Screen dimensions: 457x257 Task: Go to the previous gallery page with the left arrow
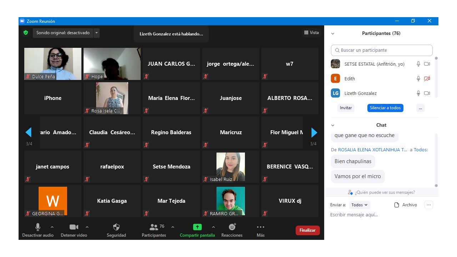(29, 132)
